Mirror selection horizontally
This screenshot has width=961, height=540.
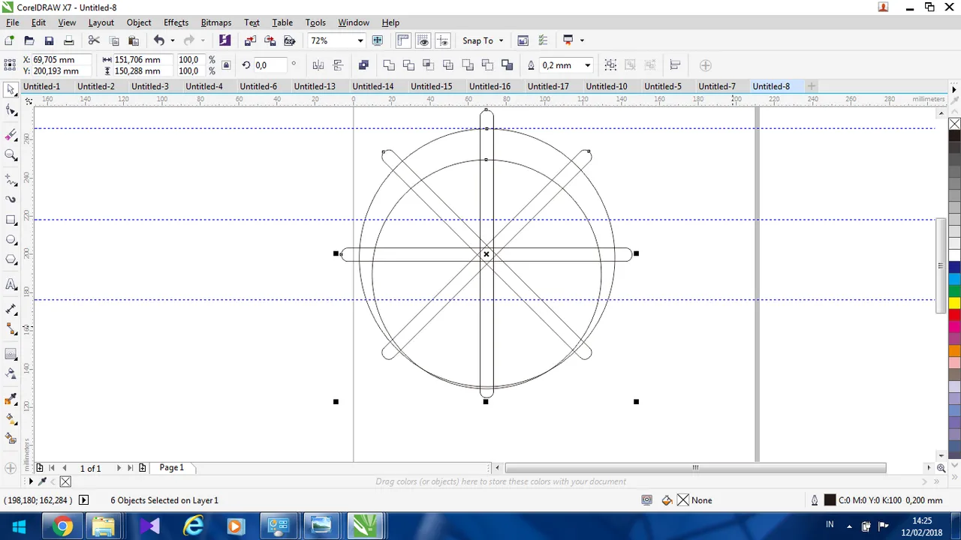click(x=318, y=65)
